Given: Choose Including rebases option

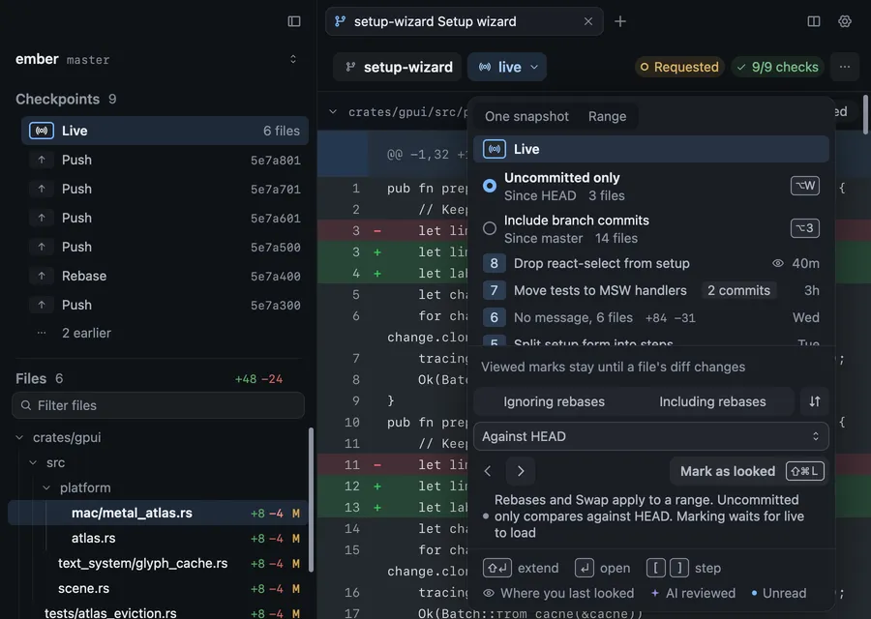Looking at the screenshot, I should [x=712, y=401].
